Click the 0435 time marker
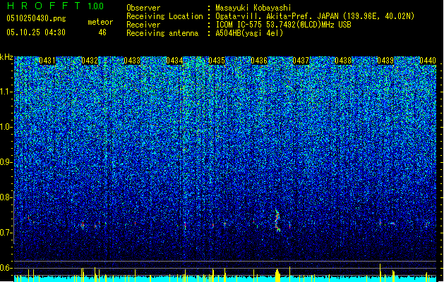This screenshot has height=282, width=444. (x=217, y=61)
